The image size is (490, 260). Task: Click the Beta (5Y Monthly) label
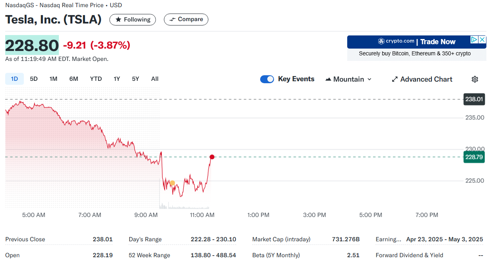(x=276, y=255)
